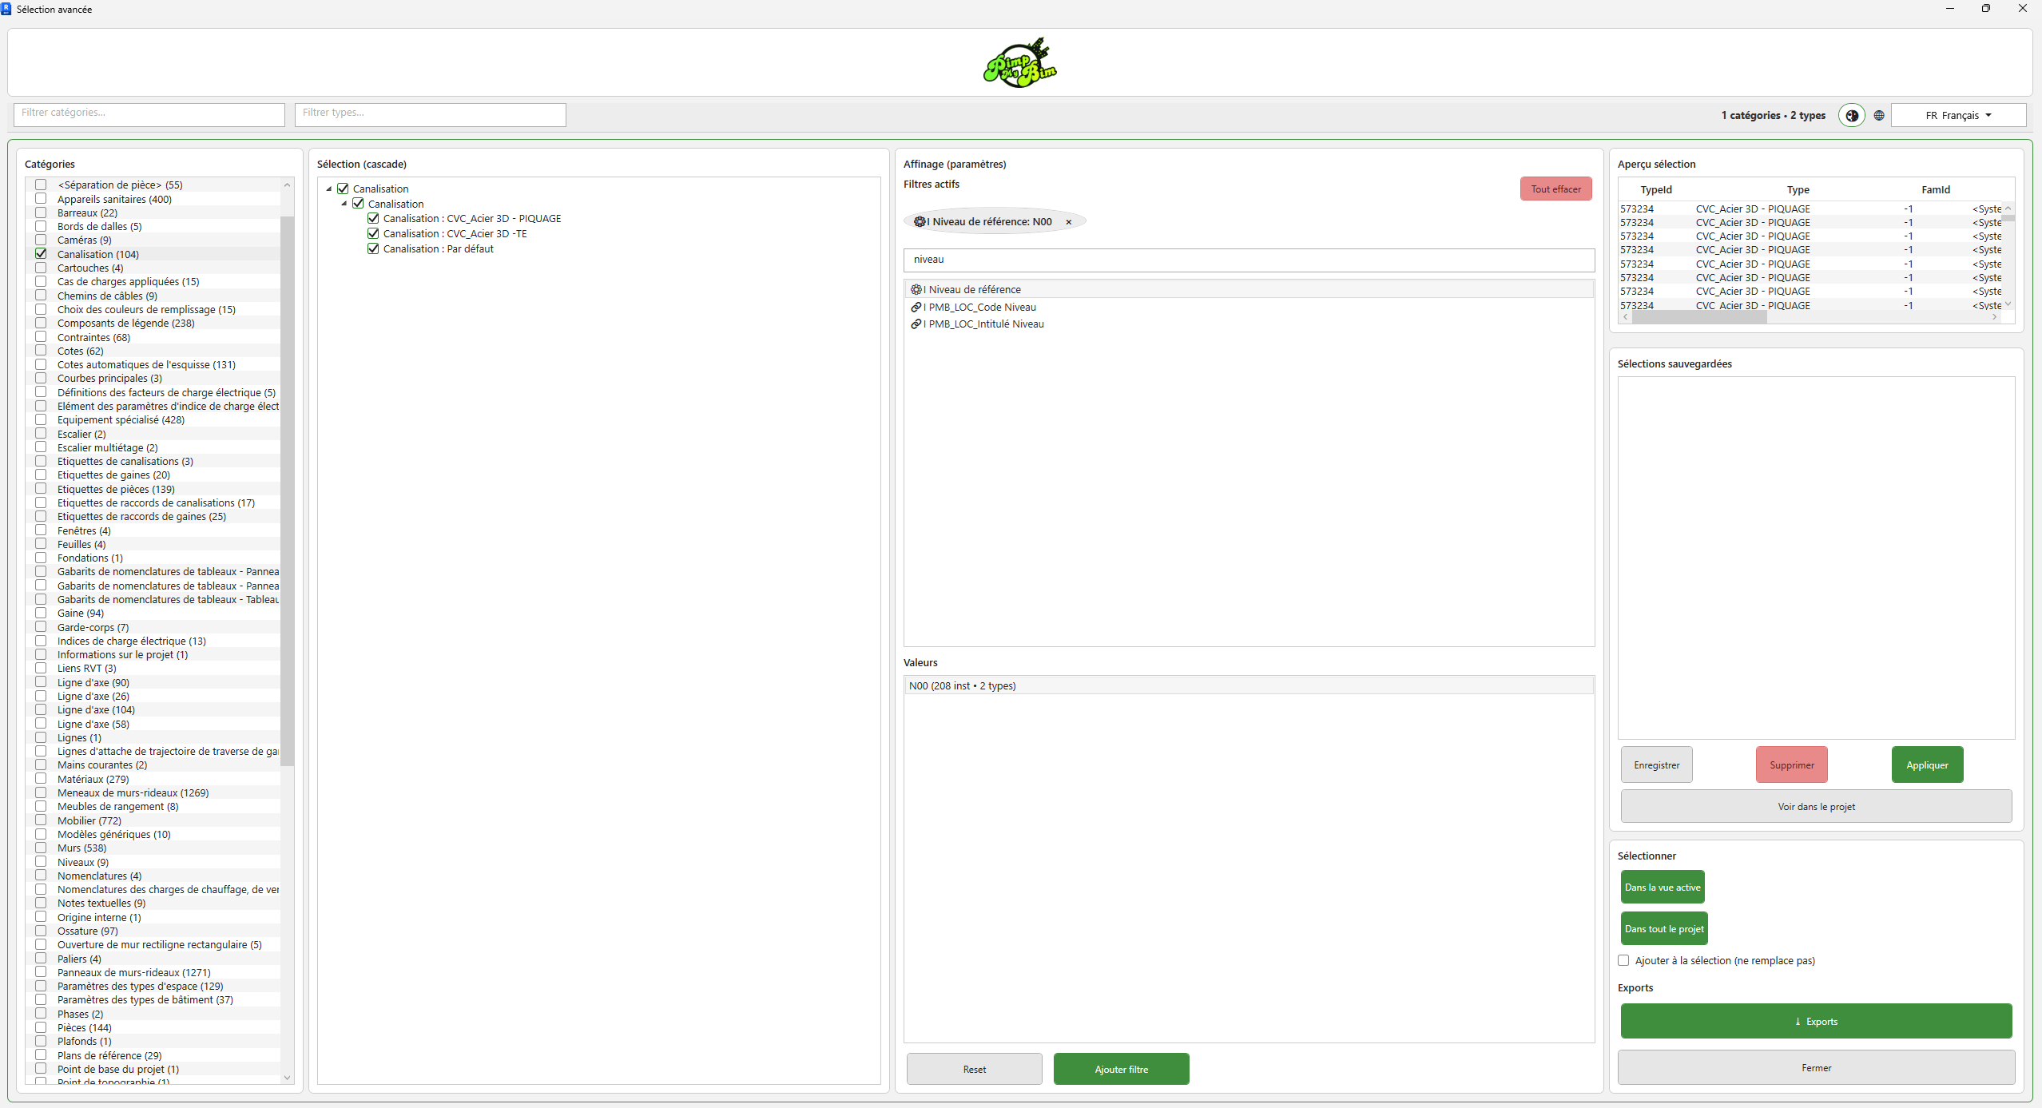The width and height of the screenshot is (2042, 1108).
Task: Click the Pimp My Bim logo
Action: [1020, 62]
